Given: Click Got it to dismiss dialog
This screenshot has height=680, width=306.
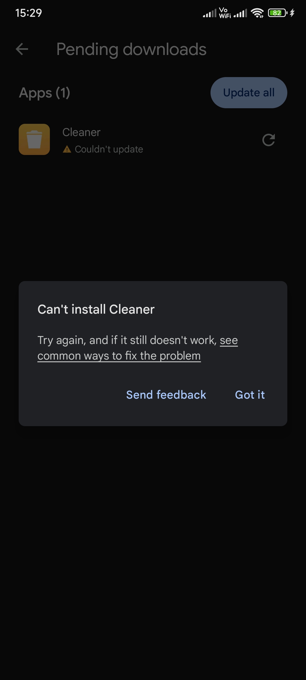Looking at the screenshot, I should 250,395.
